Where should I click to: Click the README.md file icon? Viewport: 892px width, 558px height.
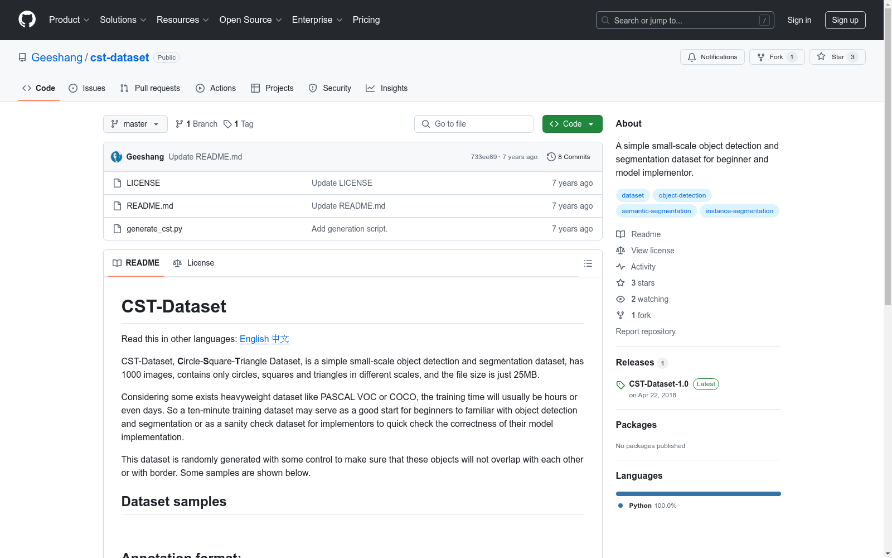(117, 206)
